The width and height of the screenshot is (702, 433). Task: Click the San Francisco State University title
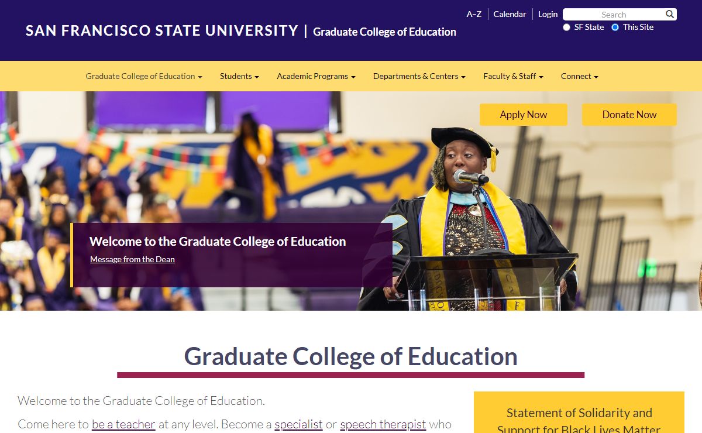pos(162,30)
